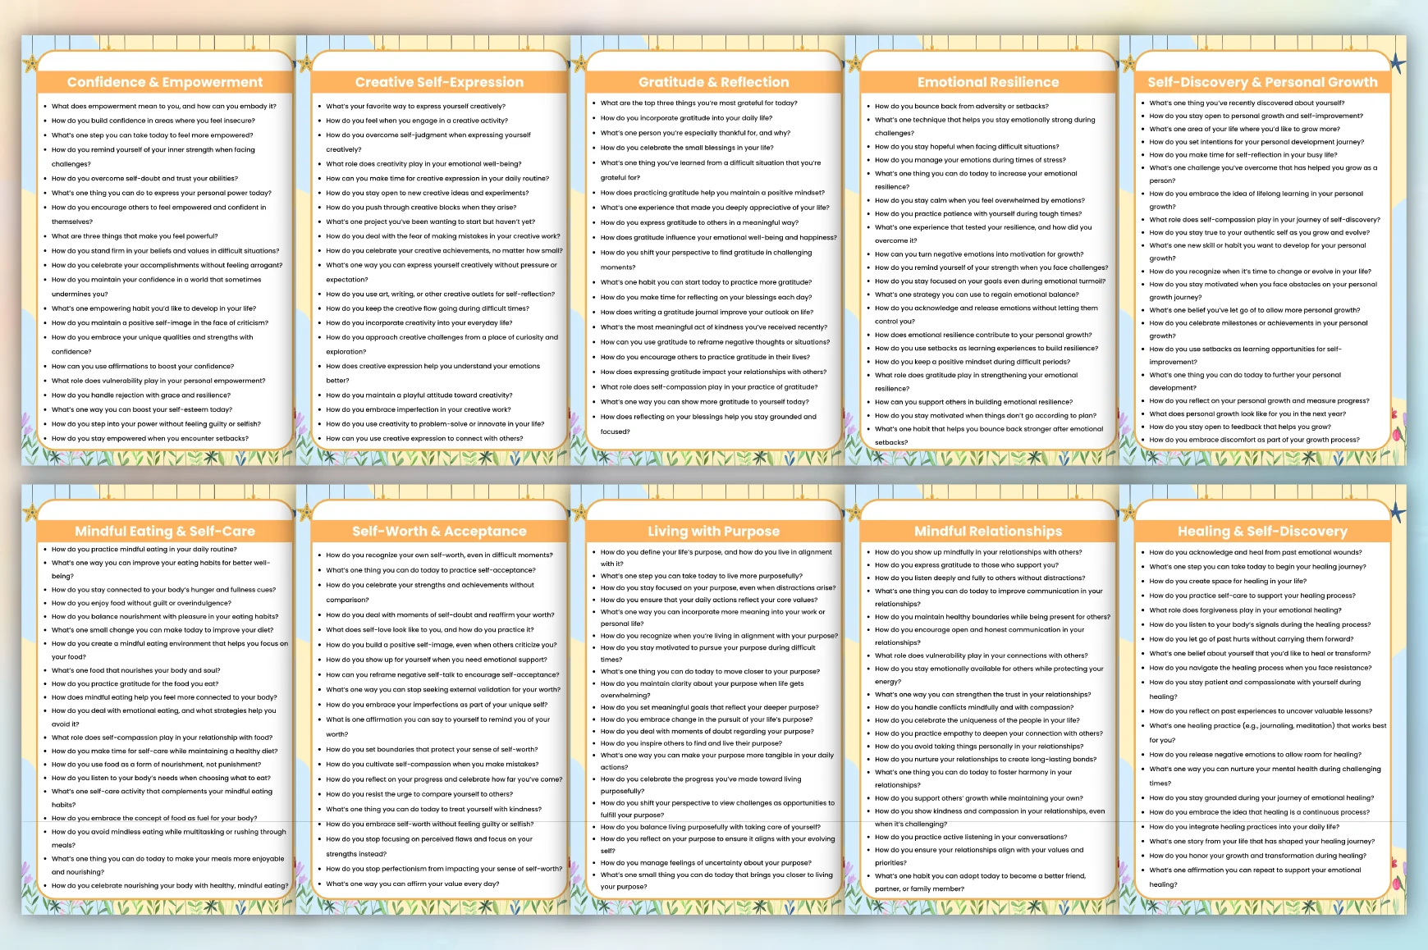The height and width of the screenshot is (950, 1428).
Task: Click the "Self-Discovery & Personal Growth" heading
Action: pos(1262,82)
